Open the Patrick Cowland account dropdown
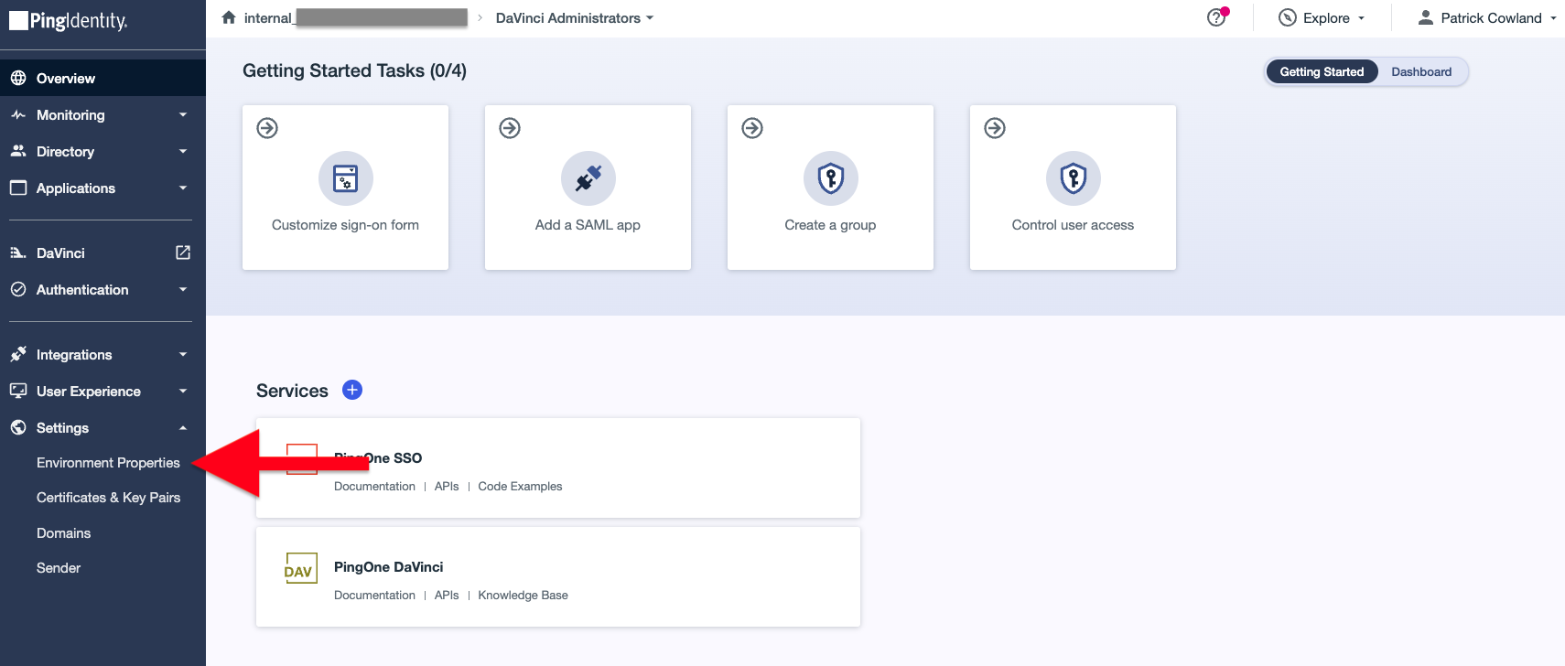 click(1487, 17)
